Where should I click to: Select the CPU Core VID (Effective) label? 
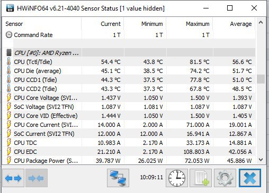[46, 116]
